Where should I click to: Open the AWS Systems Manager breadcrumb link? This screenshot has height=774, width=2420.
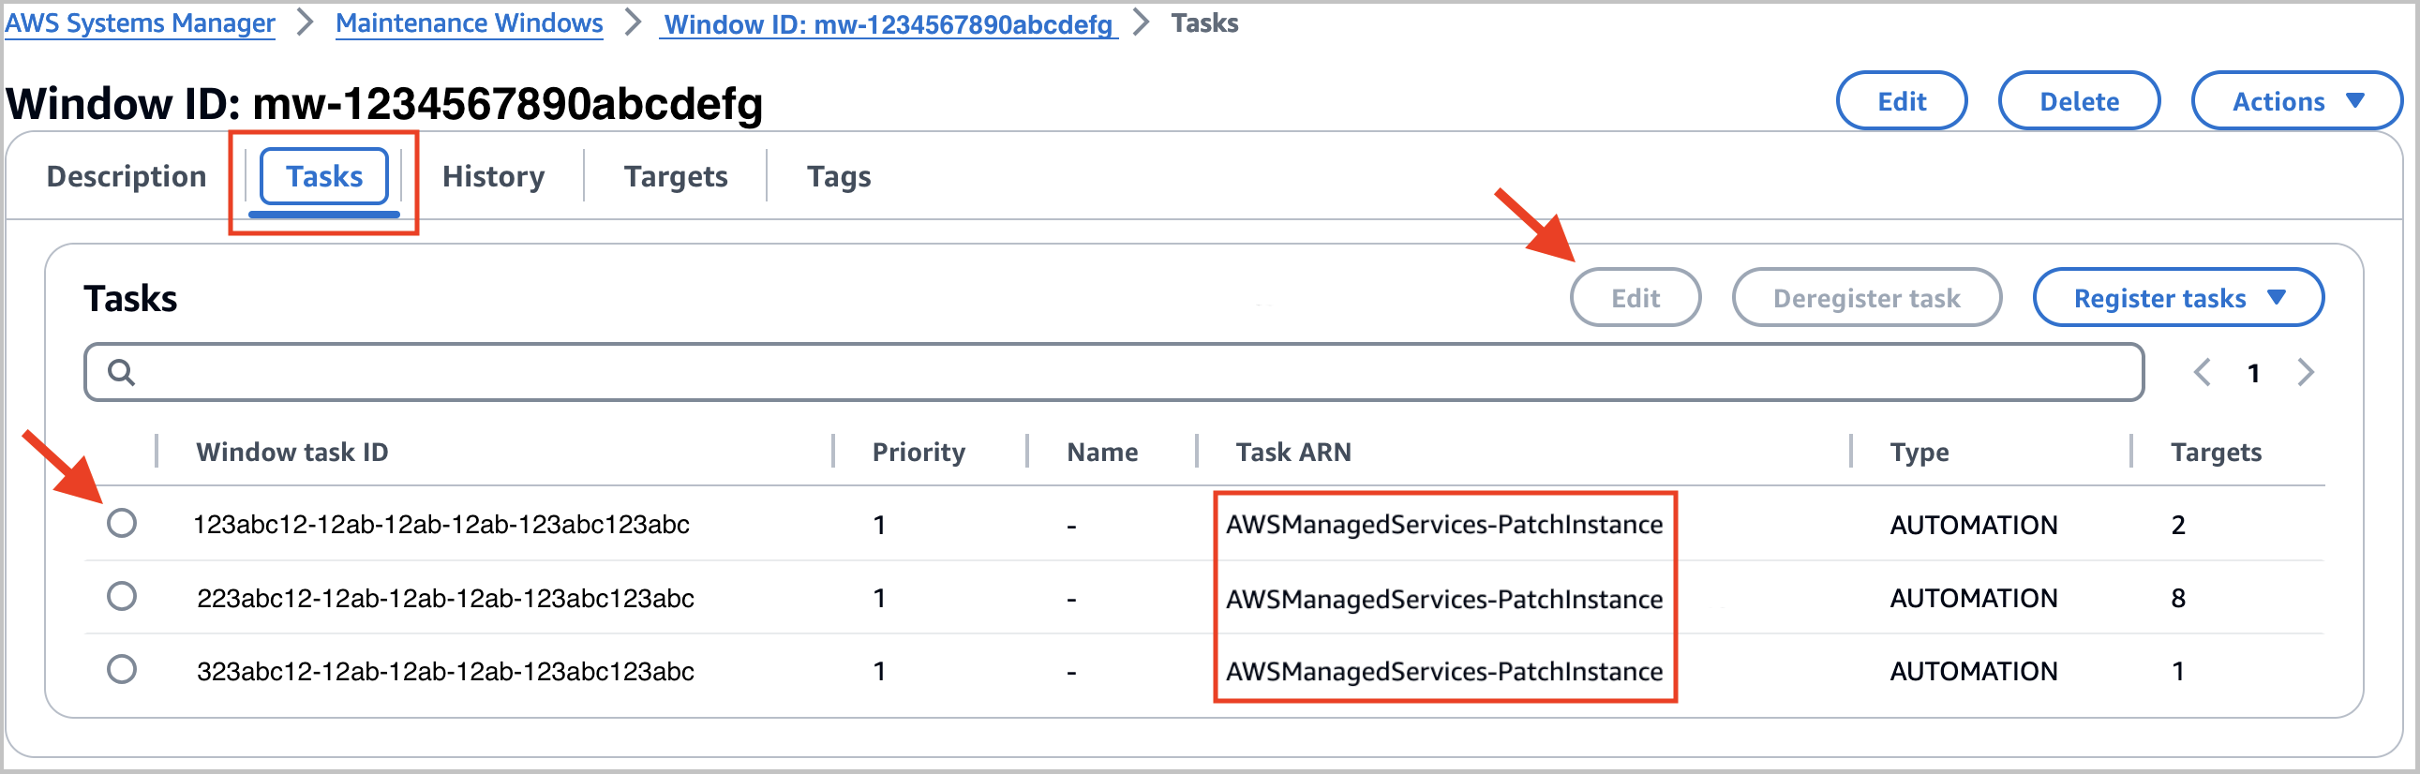(x=140, y=23)
